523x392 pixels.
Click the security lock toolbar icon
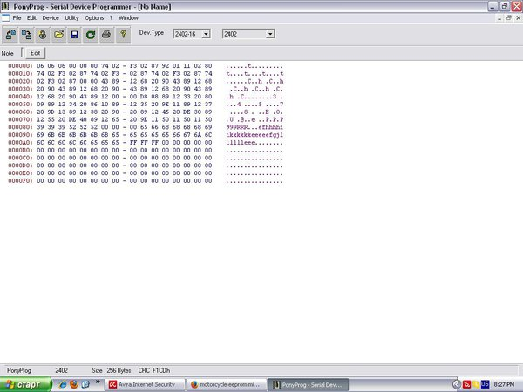(x=43, y=34)
